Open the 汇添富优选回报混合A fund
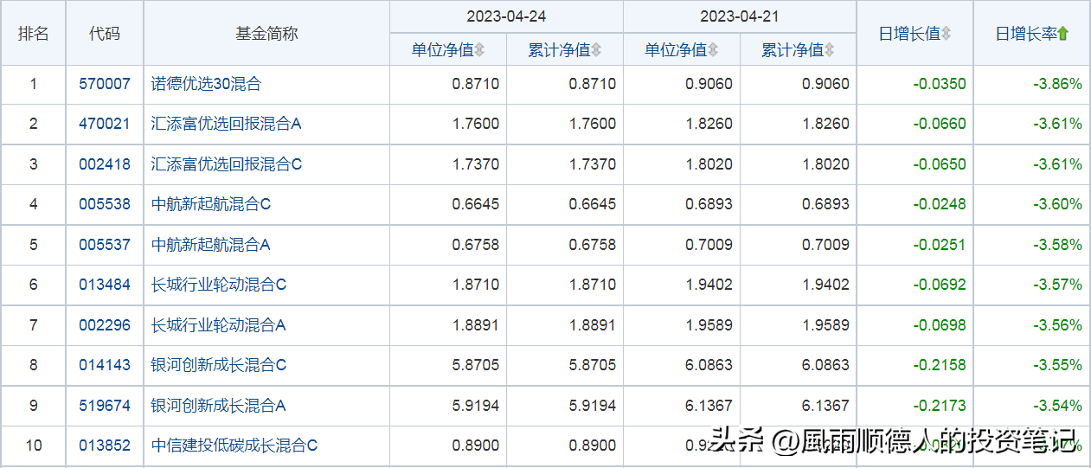Viewport: 1091px width, 468px height. click(x=227, y=124)
